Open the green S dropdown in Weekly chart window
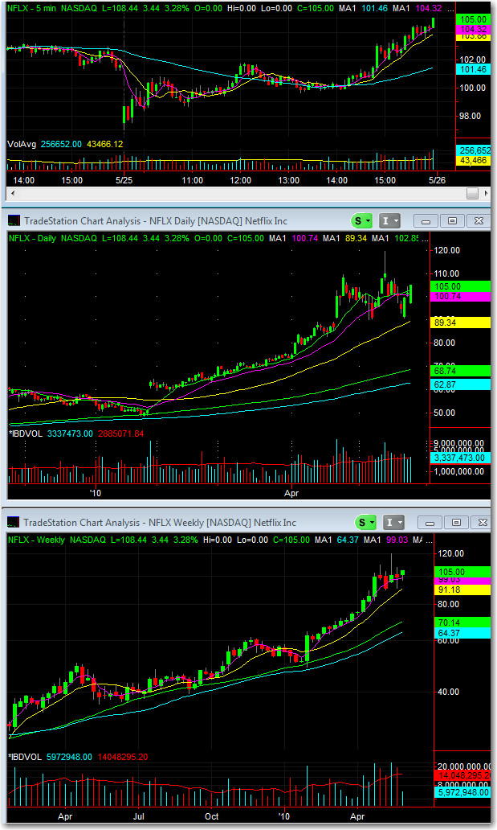 [366, 523]
